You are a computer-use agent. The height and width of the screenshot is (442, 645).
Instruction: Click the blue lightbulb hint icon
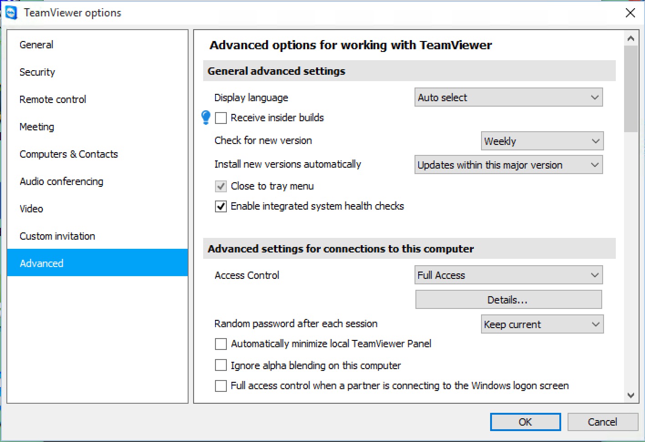[206, 118]
